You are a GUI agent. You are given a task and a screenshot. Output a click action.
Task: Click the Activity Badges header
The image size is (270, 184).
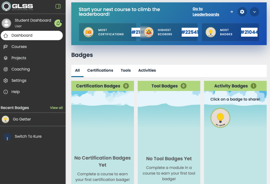[235, 86]
